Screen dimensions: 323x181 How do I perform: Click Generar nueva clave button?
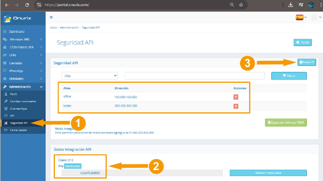point(268,173)
